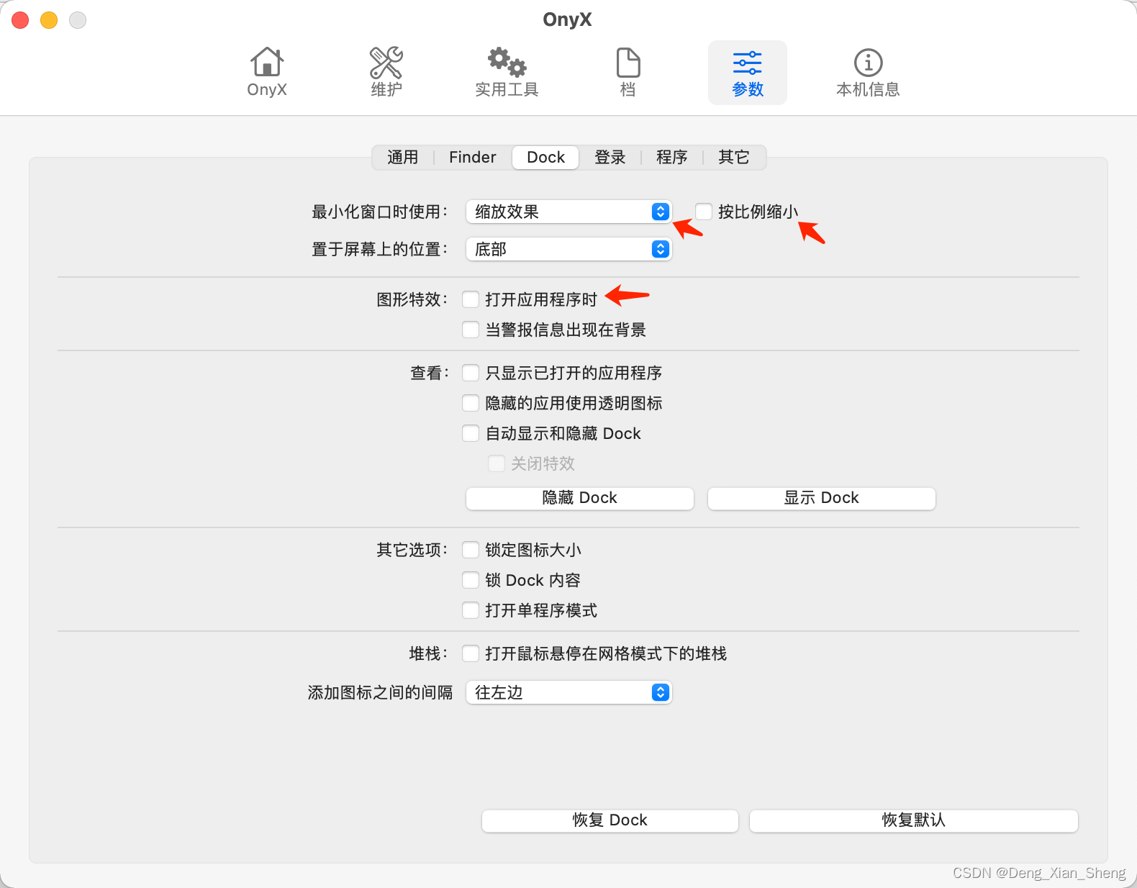Enable 只显示已打开的应用程序 checkbox
The width and height of the screenshot is (1137, 888).
tap(471, 373)
